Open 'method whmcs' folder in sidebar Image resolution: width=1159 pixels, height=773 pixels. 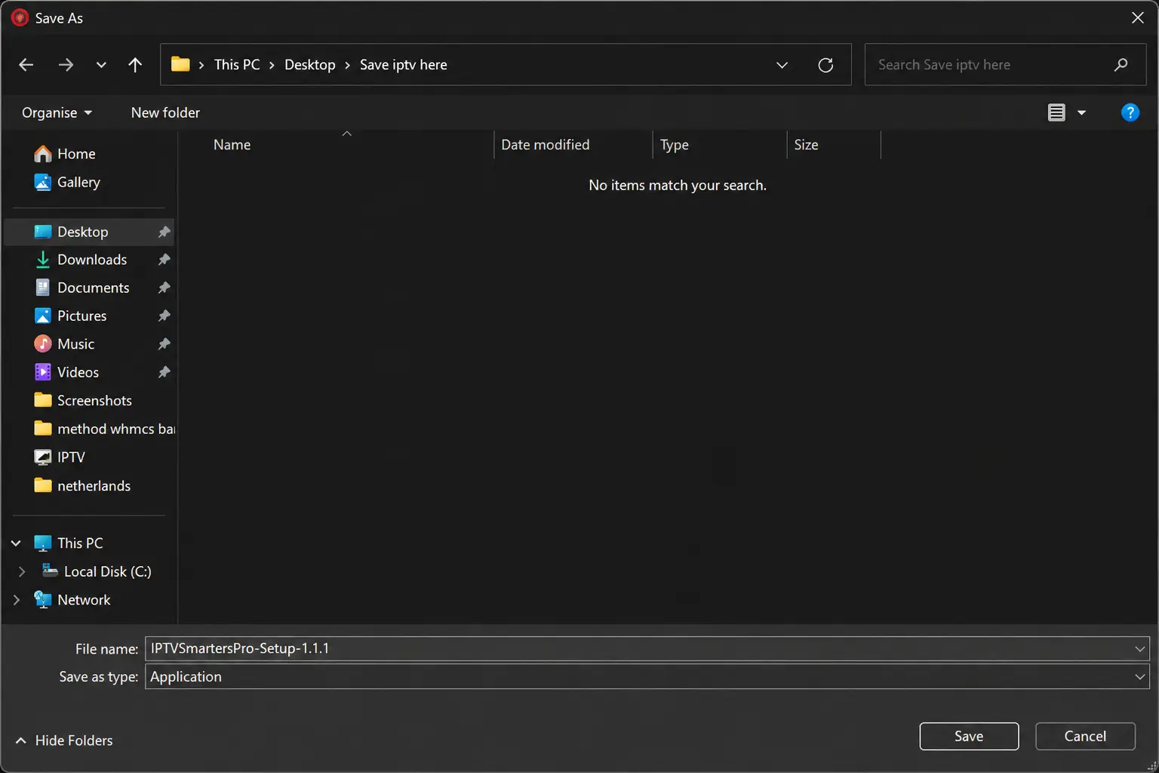(x=104, y=429)
